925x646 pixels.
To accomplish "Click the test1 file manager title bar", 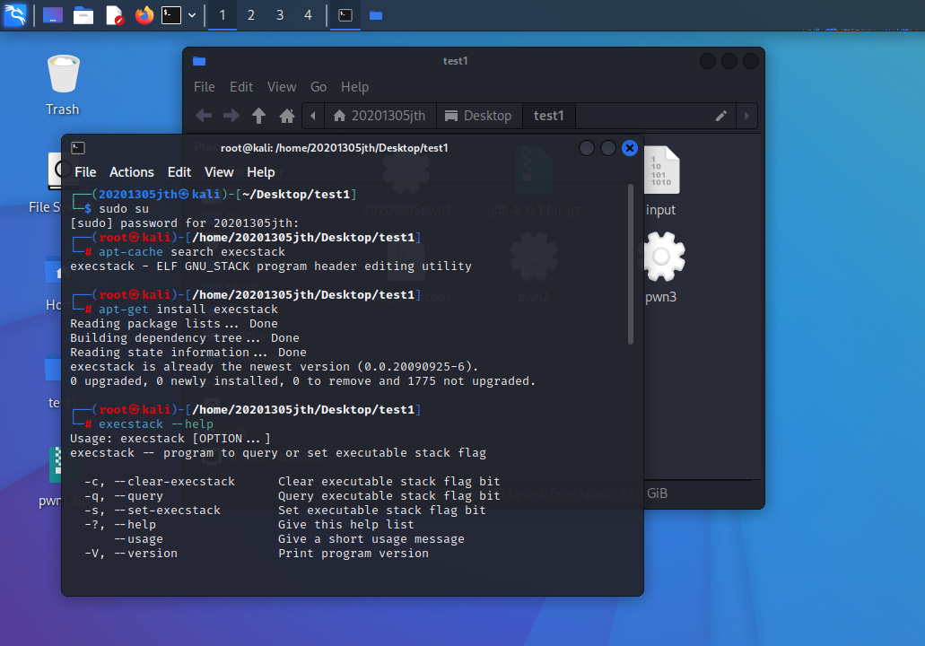I will (455, 61).
